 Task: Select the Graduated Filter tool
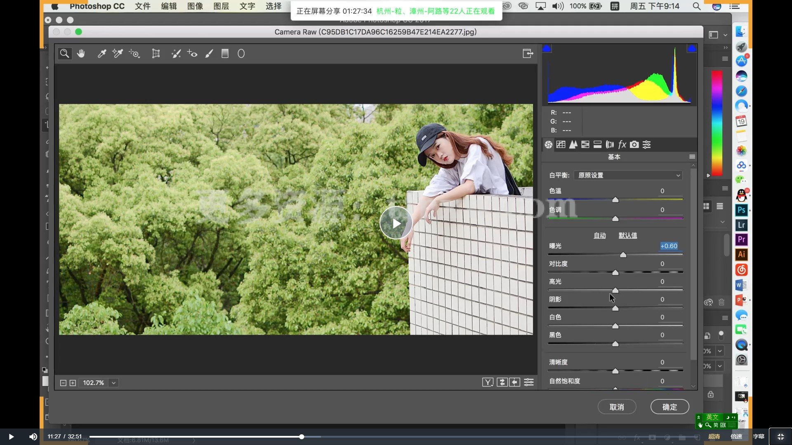[x=225, y=54]
